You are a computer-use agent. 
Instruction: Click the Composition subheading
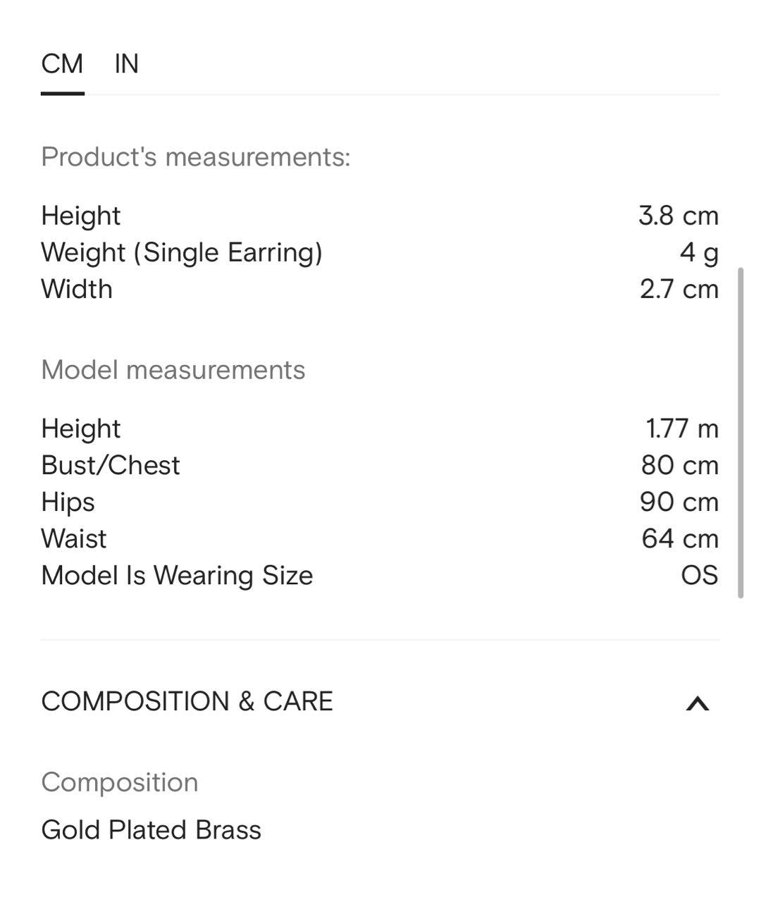pyautogui.click(x=120, y=782)
